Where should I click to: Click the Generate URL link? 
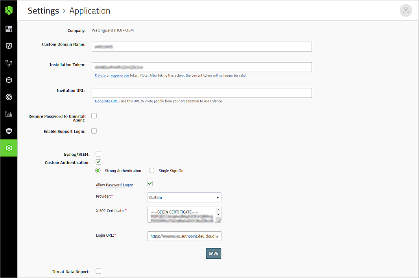pos(106,101)
